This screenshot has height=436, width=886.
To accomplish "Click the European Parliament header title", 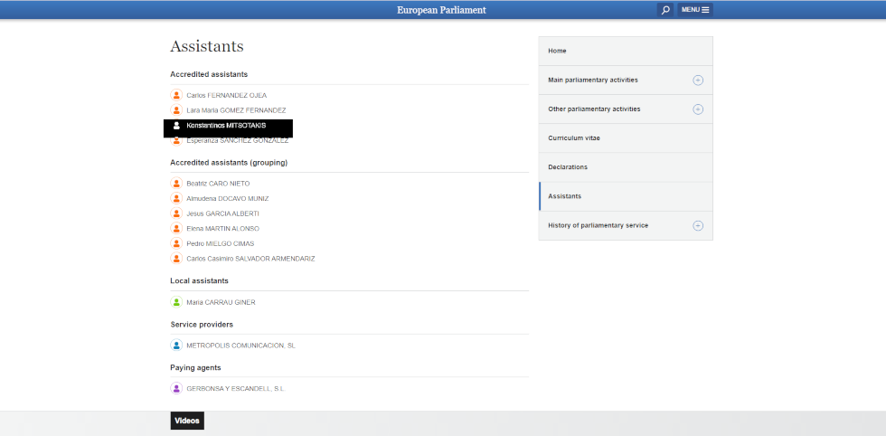I will (441, 10).
